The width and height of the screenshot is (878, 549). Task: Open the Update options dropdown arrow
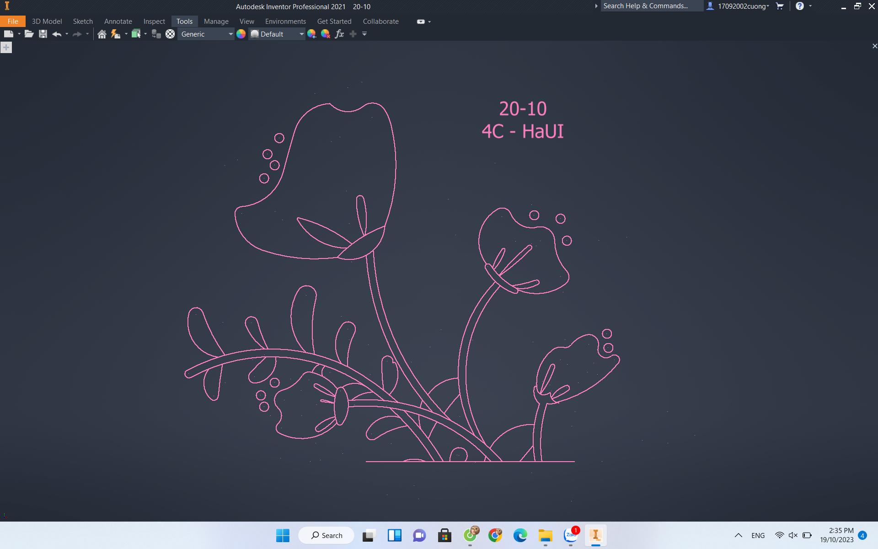[x=126, y=34]
